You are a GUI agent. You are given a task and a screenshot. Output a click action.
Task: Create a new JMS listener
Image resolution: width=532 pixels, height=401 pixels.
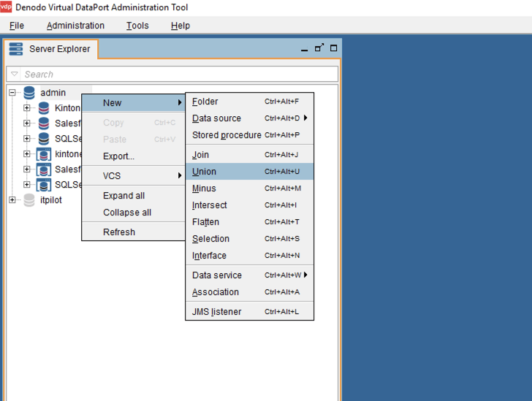click(x=249, y=312)
